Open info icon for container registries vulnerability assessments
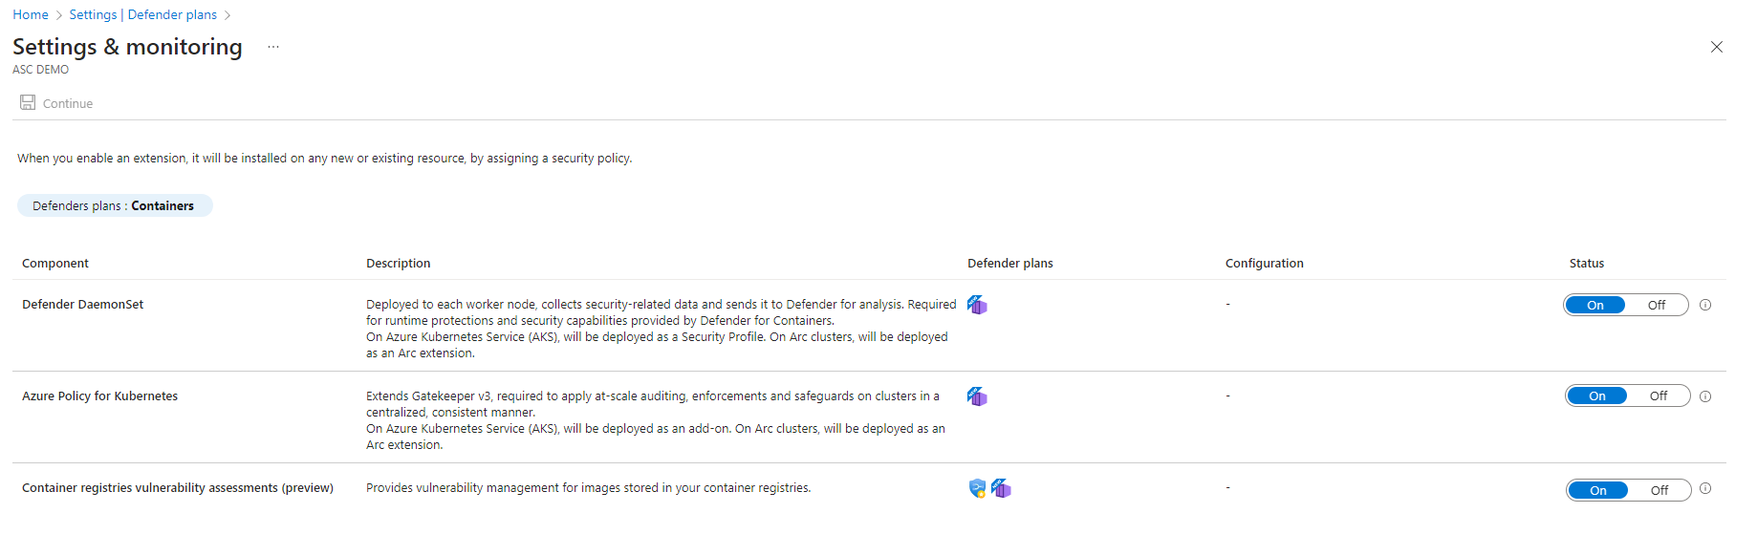 (x=1705, y=488)
